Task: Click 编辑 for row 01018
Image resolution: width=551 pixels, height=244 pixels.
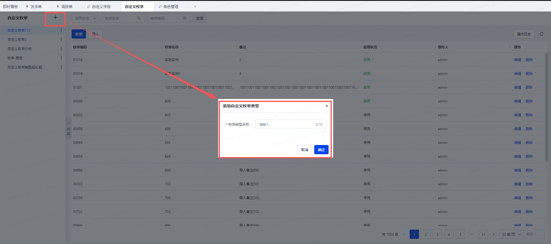Action: coord(518,60)
